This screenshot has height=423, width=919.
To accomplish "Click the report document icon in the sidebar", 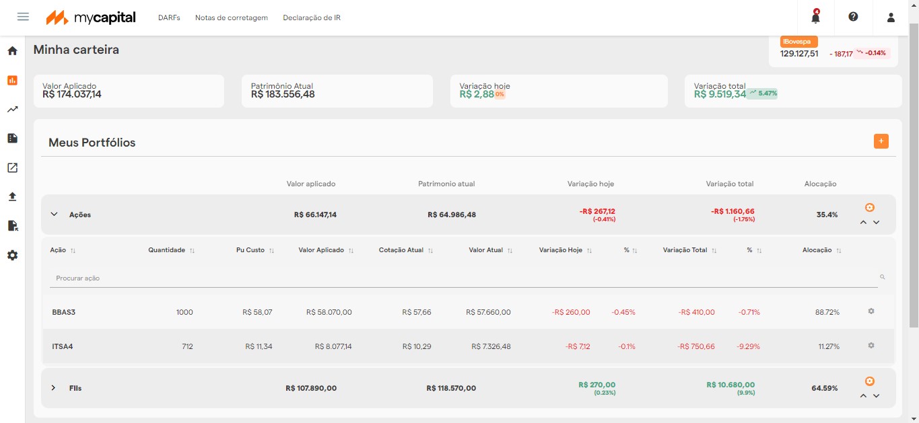I will tap(11, 138).
